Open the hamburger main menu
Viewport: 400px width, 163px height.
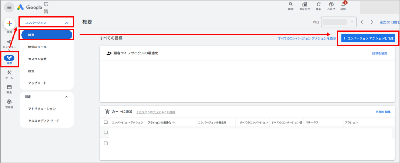[x=10, y=8]
